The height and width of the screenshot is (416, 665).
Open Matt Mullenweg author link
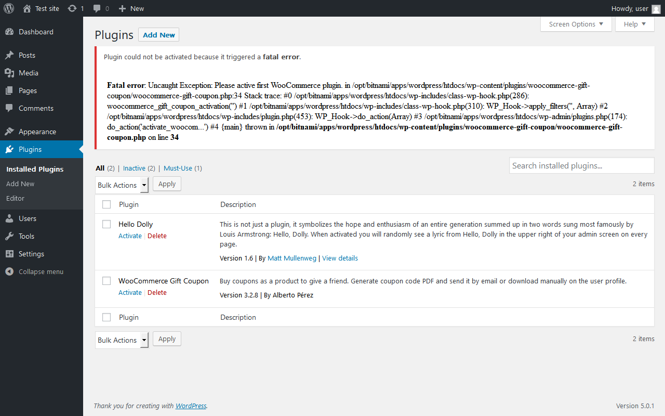(292, 258)
